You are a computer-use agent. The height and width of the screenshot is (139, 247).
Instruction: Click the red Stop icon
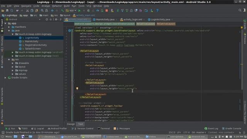pyautogui.click(x=107, y=10)
